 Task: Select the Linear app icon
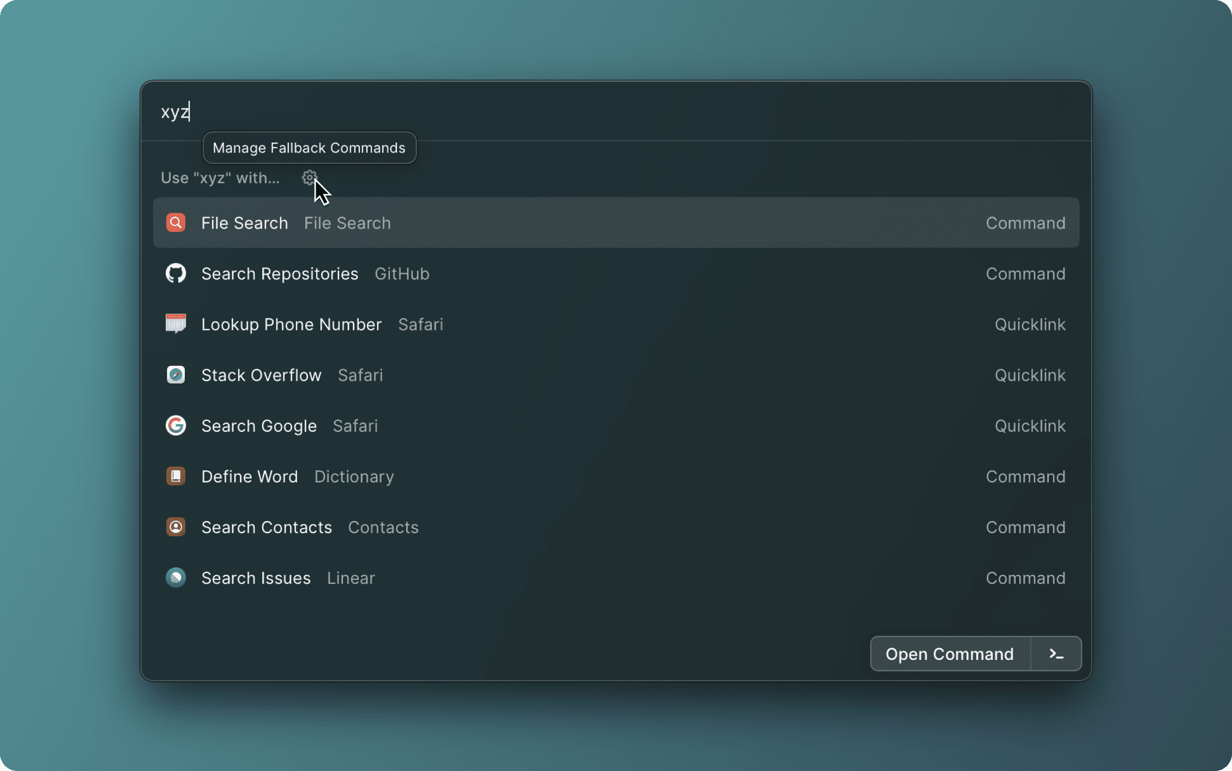point(176,577)
